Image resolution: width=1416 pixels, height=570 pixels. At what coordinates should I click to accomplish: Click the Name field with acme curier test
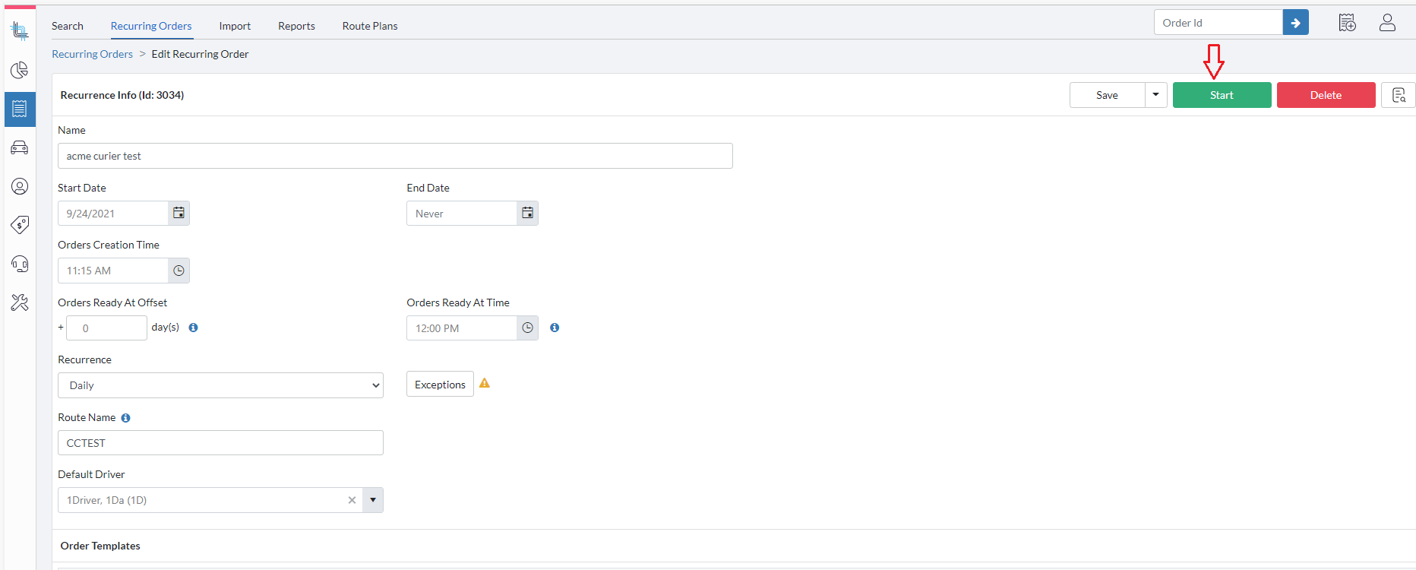[x=395, y=156]
